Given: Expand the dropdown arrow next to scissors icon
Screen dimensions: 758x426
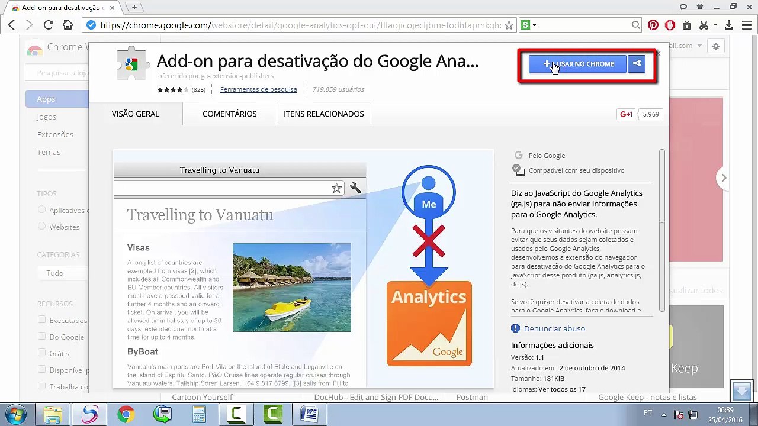Looking at the screenshot, I should 714,25.
